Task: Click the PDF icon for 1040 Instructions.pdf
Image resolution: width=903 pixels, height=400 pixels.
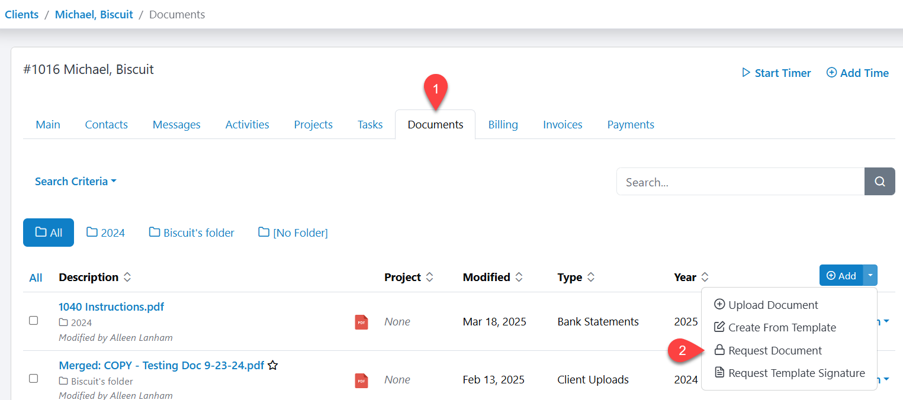Action: [x=361, y=322]
